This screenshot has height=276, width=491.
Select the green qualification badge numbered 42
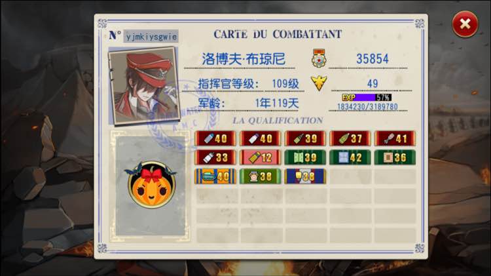pos(350,157)
